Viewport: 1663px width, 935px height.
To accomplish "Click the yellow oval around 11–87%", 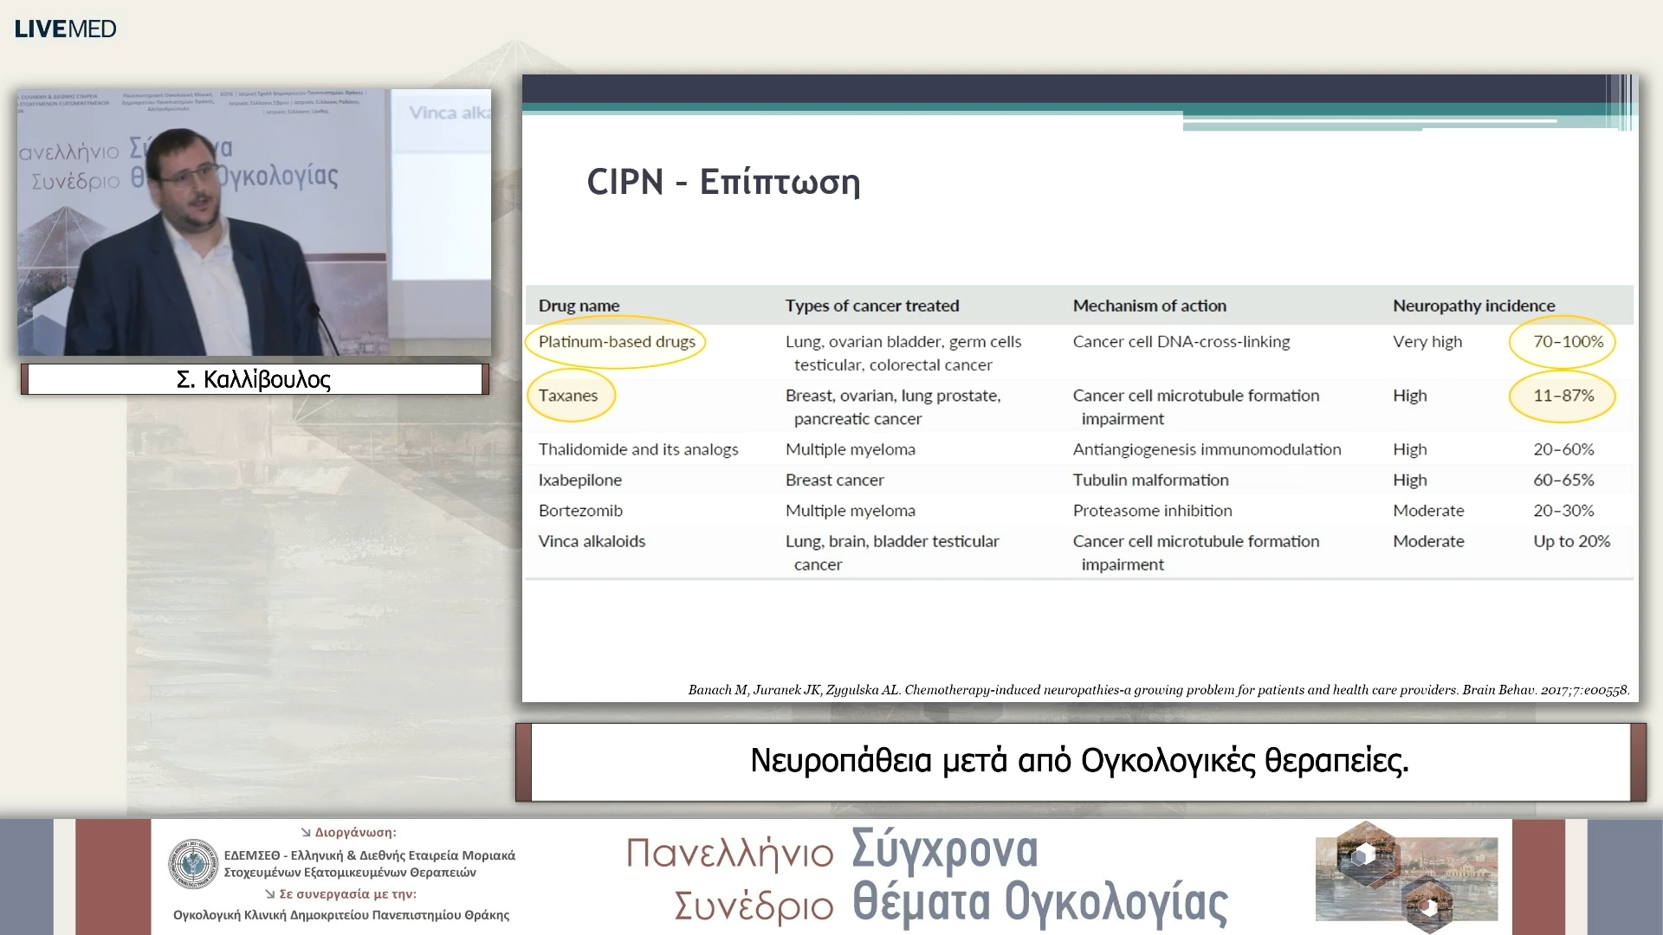I will [1563, 397].
